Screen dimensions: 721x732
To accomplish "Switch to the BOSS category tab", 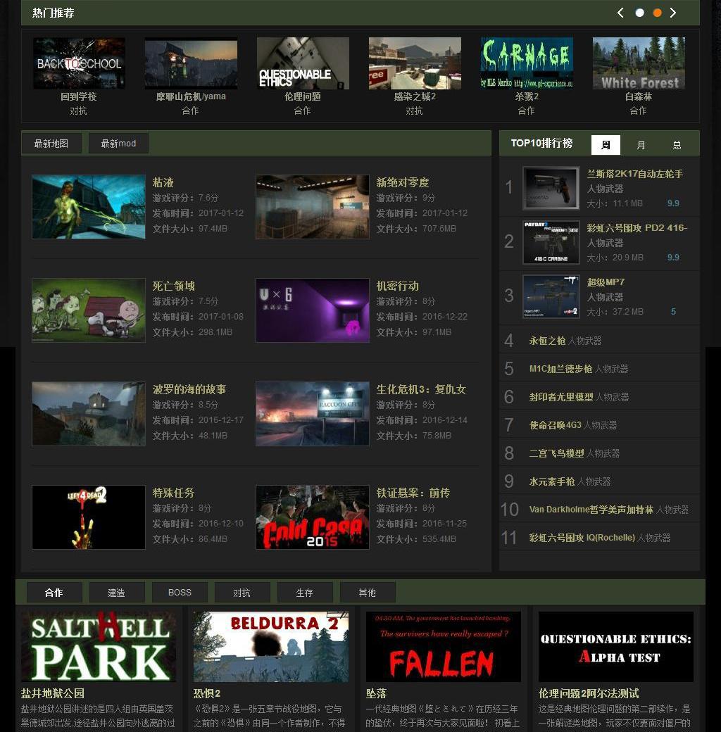I will pos(179,593).
